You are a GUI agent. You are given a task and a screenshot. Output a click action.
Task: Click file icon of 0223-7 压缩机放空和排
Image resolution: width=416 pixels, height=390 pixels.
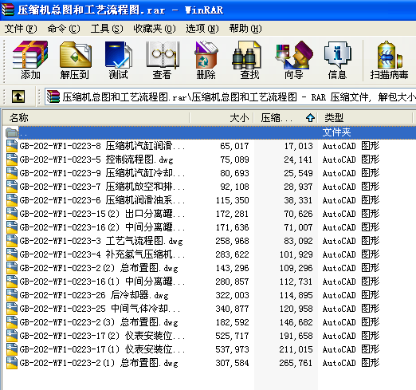(x=12, y=187)
